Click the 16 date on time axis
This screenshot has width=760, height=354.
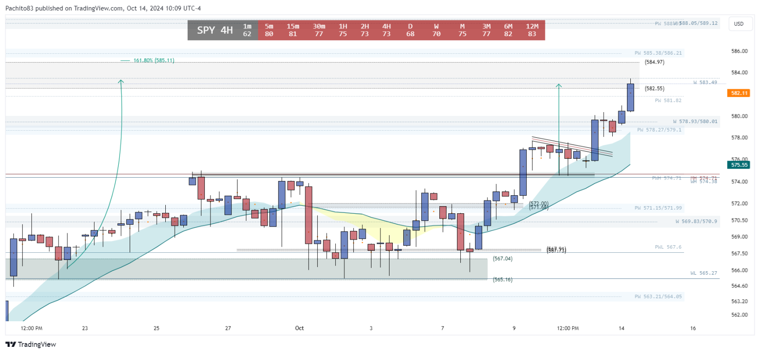click(693, 328)
